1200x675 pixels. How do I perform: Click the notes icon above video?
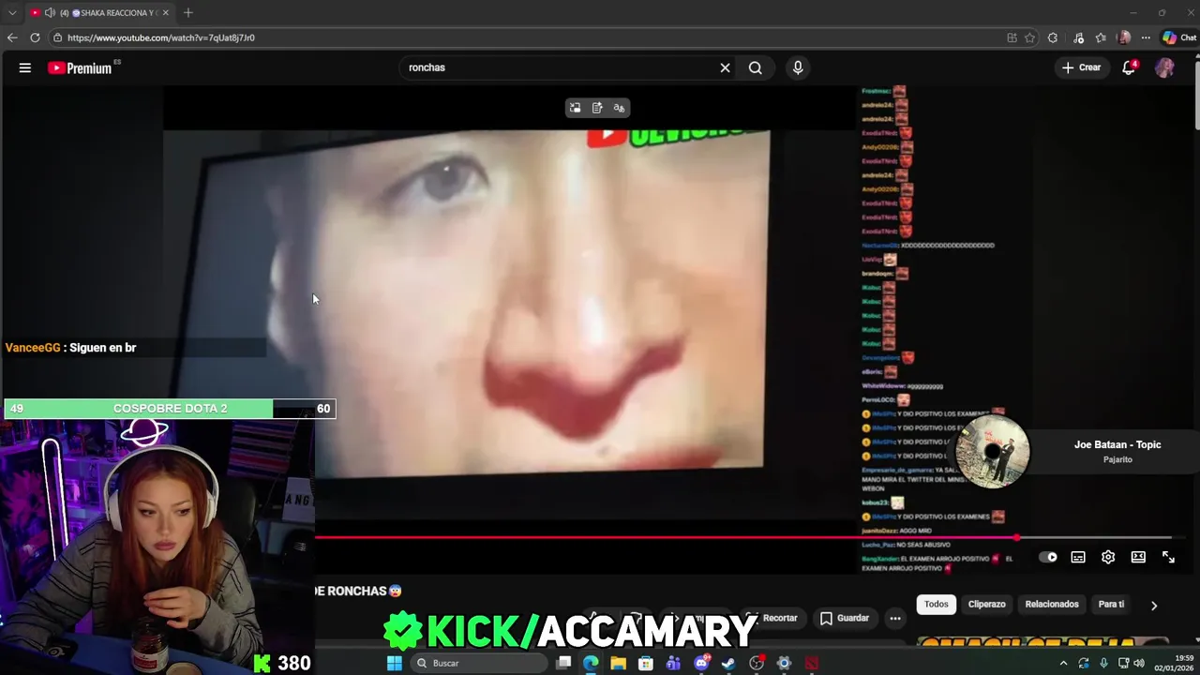click(x=597, y=108)
